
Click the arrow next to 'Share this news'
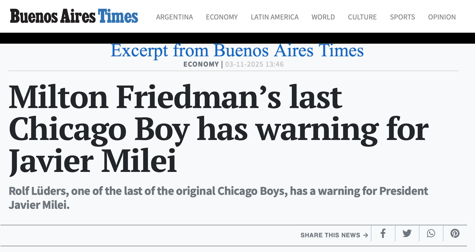pyautogui.click(x=366, y=235)
